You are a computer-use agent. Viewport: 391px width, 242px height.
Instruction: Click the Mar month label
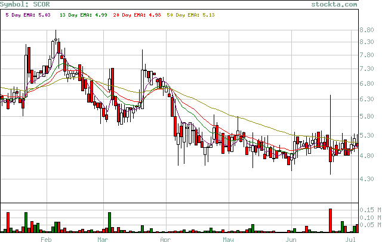click(x=103, y=240)
